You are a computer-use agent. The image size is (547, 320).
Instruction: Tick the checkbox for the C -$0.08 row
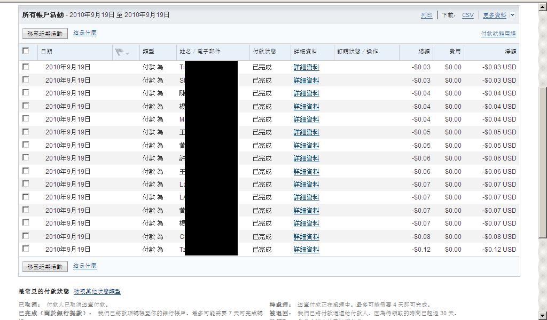pyautogui.click(x=26, y=236)
